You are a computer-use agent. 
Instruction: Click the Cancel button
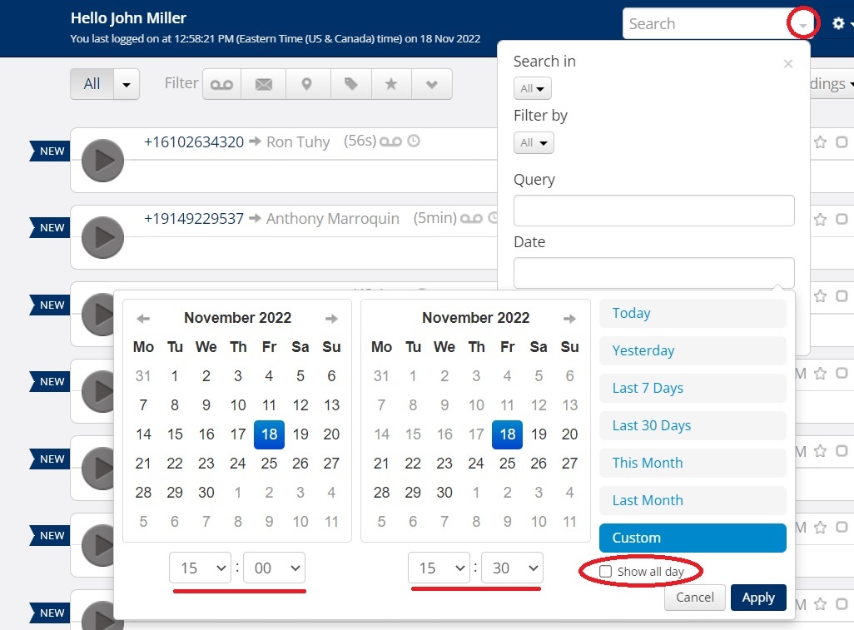coord(694,598)
